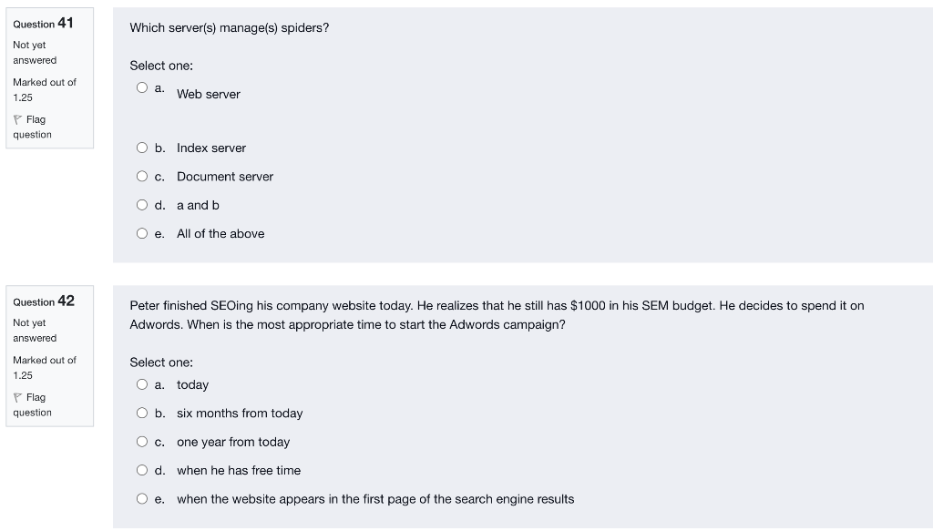
Task: Click the flag icon for Question 42
Action: (18, 396)
